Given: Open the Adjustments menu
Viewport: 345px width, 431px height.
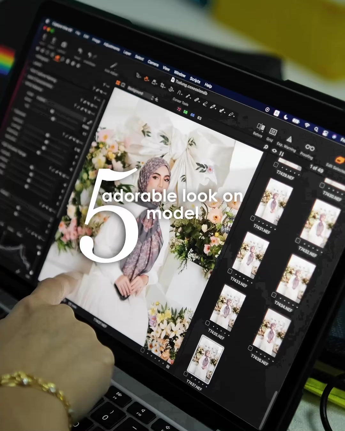Looking at the screenshot, I should [x=112, y=47].
